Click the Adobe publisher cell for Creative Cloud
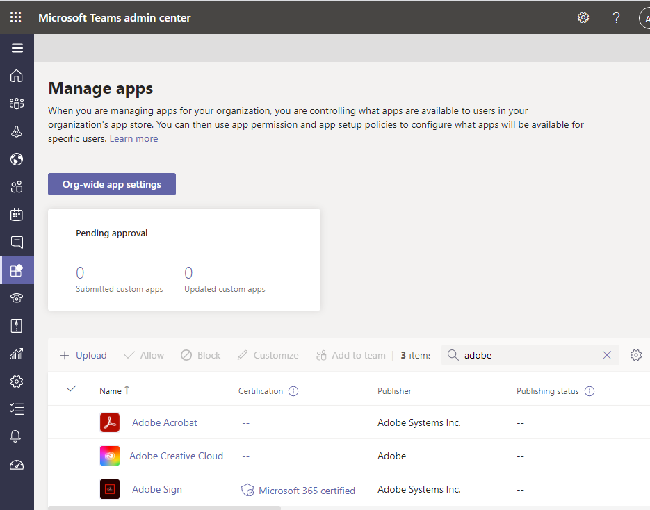The image size is (650, 510). (x=392, y=456)
